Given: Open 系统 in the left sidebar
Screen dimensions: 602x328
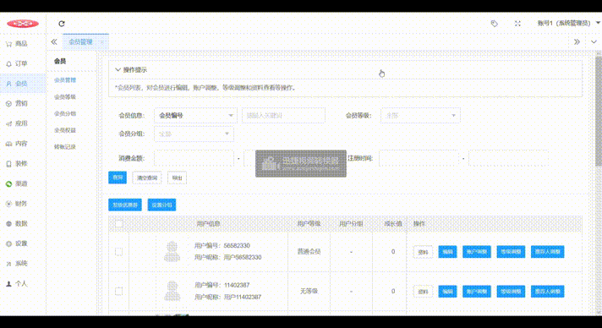Looking at the screenshot, I should pyautogui.click(x=17, y=264).
